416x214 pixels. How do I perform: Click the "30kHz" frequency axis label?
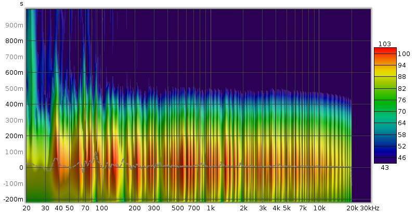370,208
